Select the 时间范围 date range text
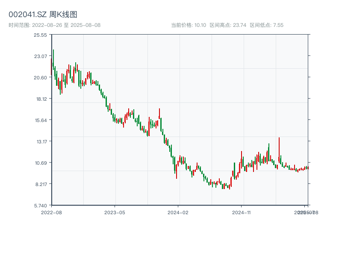The width and height of the screenshot is (342, 256). tap(54, 25)
